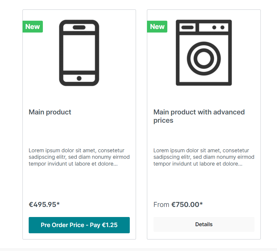Click the From €750.00 price label
The image size is (277, 251).
[x=178, y=204]
